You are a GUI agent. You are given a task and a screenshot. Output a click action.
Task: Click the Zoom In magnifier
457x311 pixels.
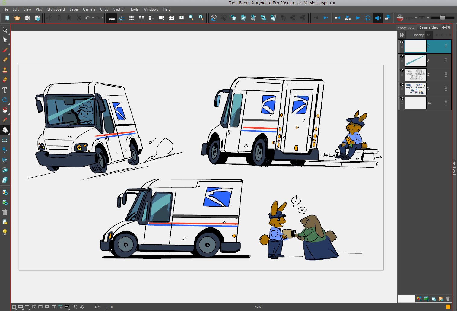coord(201,18)
